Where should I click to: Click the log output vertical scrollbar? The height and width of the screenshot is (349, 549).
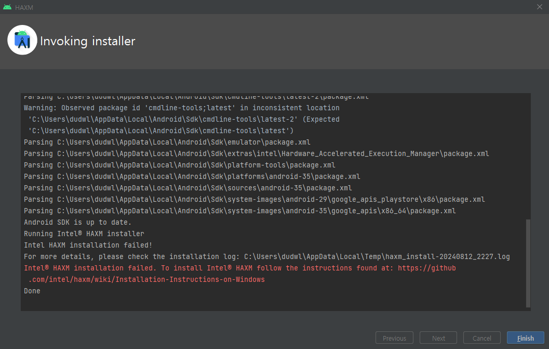pyautogui.click(x=528, y=263)
